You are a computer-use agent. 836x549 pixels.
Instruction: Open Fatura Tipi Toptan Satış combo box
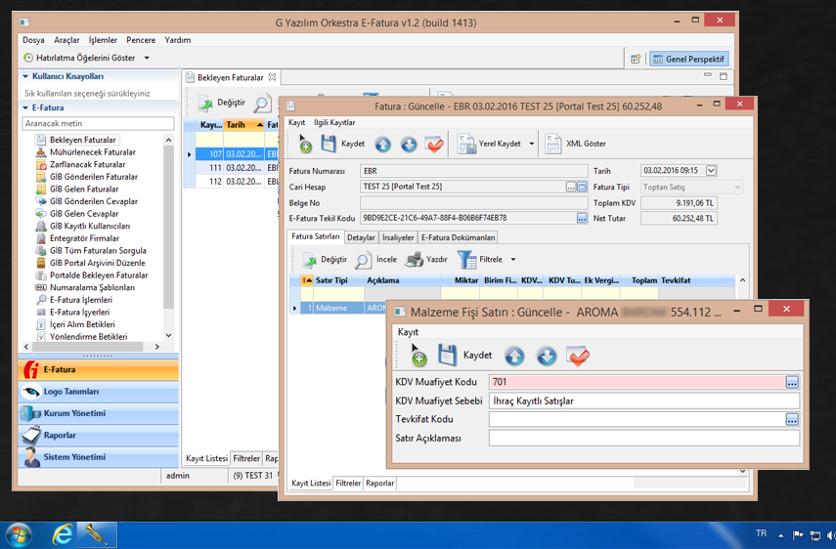691,187
